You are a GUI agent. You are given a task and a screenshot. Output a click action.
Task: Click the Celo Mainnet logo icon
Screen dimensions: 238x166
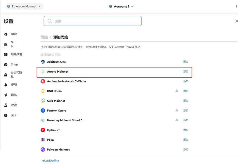coord(43,101)
